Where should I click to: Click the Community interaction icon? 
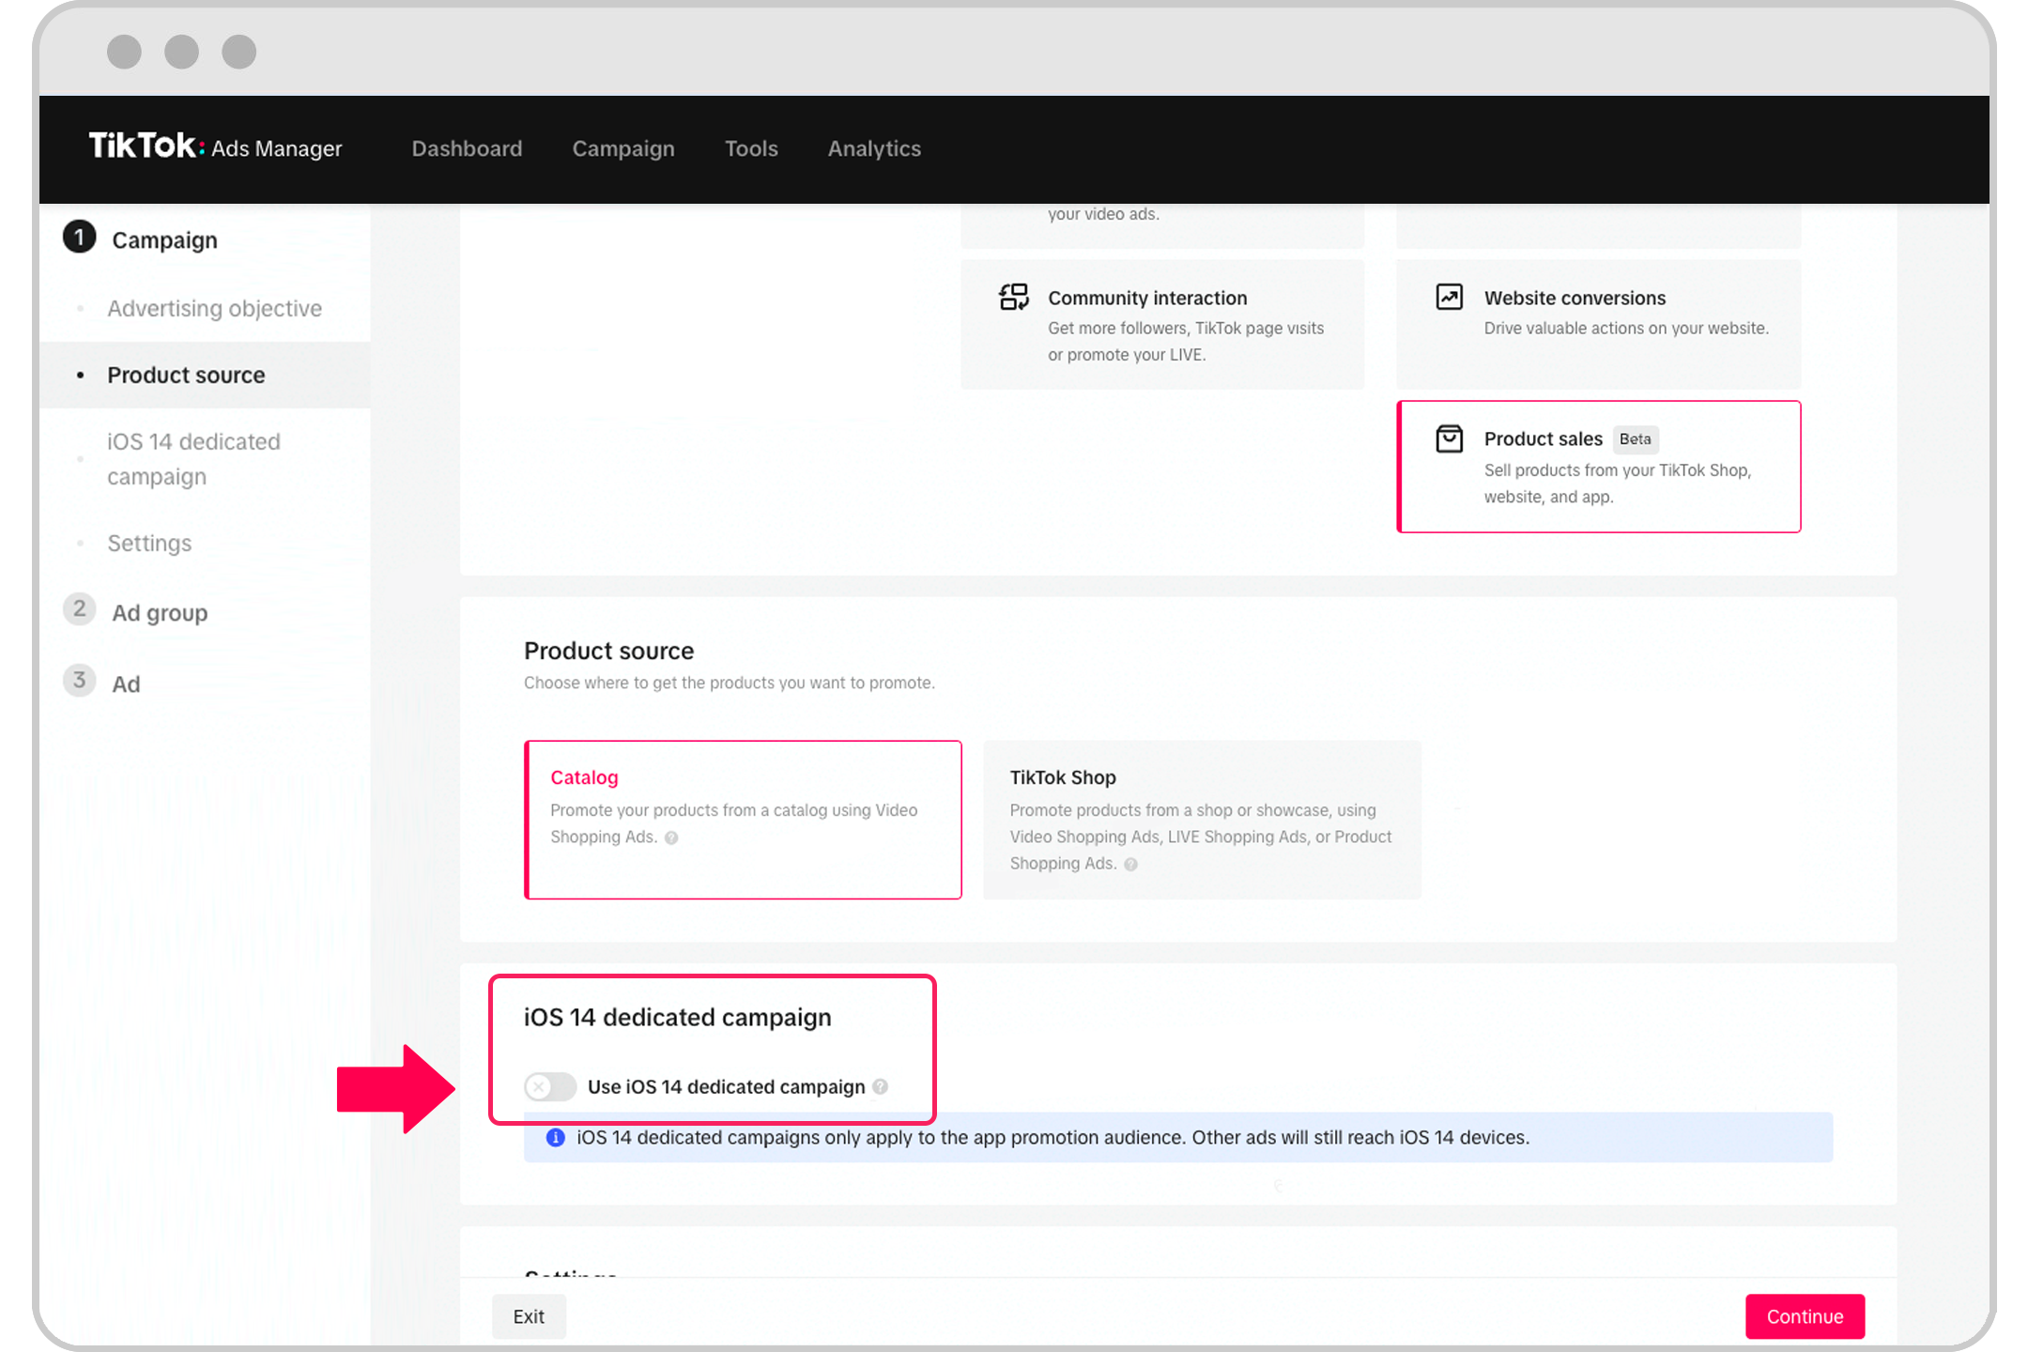click(x=1013, y=298)
